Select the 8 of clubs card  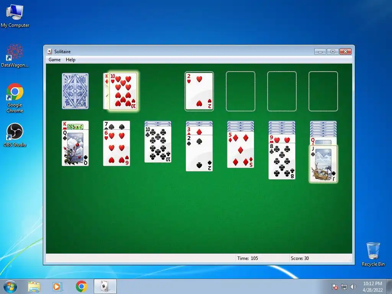click(282, 161)
